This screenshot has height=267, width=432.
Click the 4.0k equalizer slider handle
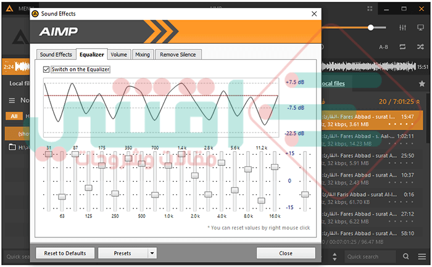point(222,163)
